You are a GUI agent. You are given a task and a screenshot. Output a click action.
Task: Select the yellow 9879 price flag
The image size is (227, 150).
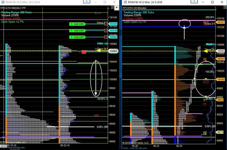pos(220,132)
